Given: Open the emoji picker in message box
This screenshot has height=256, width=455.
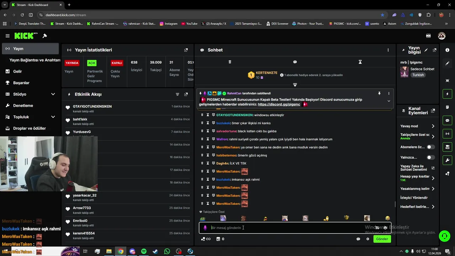Looking at the screenshot, I should (x=385, y=228).
